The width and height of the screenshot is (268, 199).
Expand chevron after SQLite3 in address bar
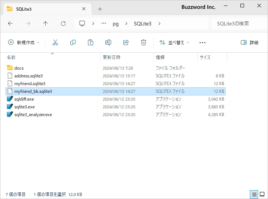coord(159,24)
